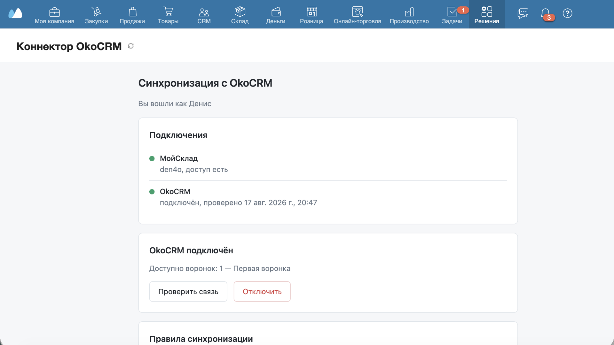614x345 pixels.
Task: Click the text 'Доступно воронок: 1 — Первая воронка'
Action: pyautogui.click(x=220, y=268)
